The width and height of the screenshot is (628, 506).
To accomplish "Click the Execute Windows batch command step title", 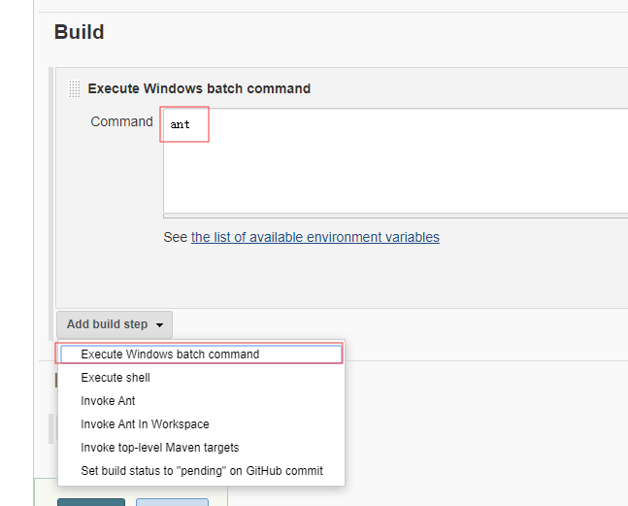I will (x=199, y=88).
